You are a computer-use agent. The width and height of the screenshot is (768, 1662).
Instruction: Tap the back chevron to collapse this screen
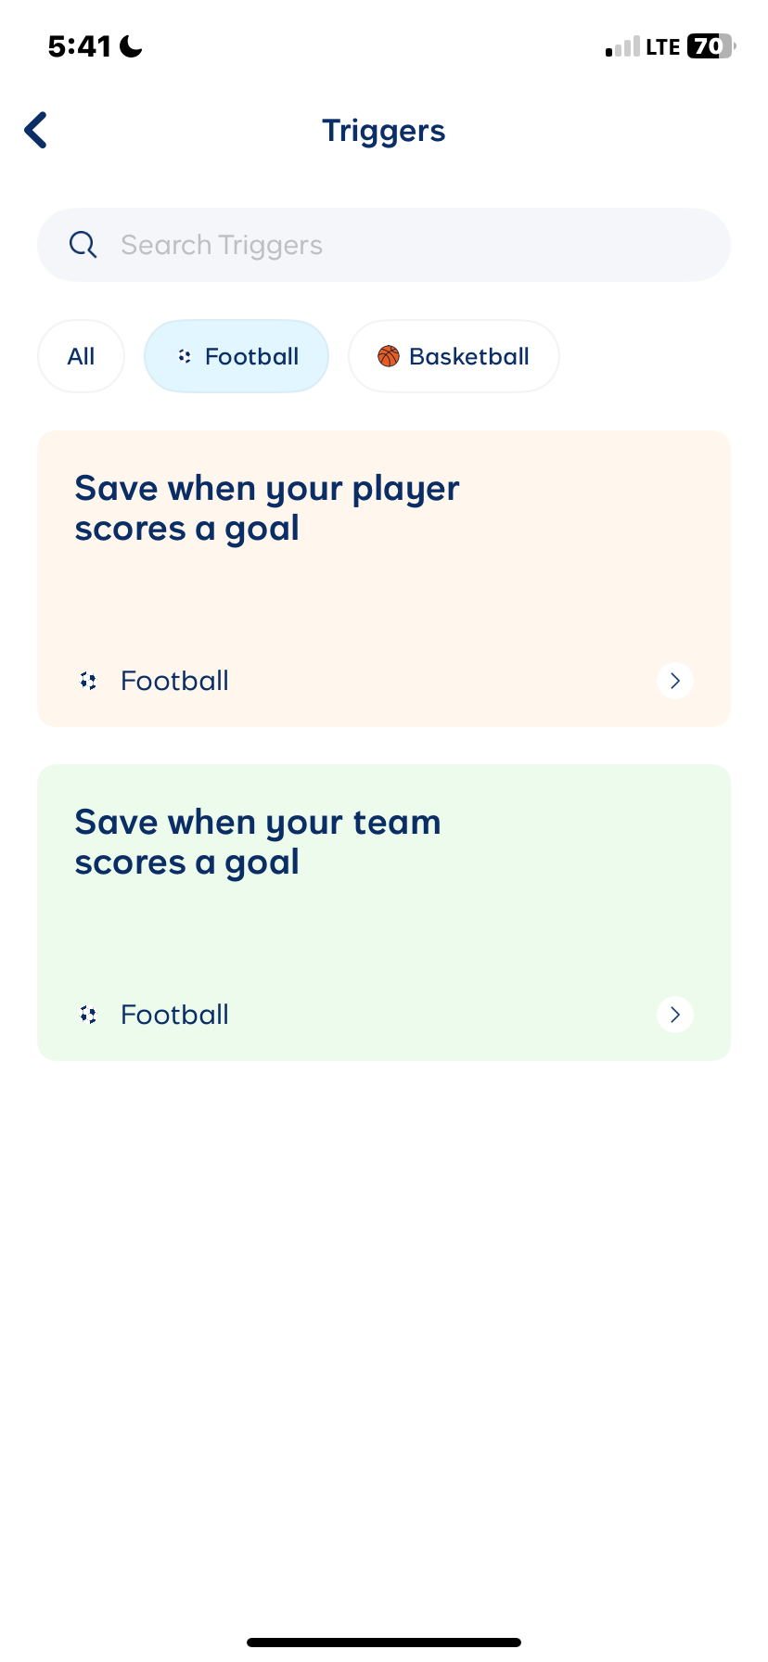click(x=35, y=130)
